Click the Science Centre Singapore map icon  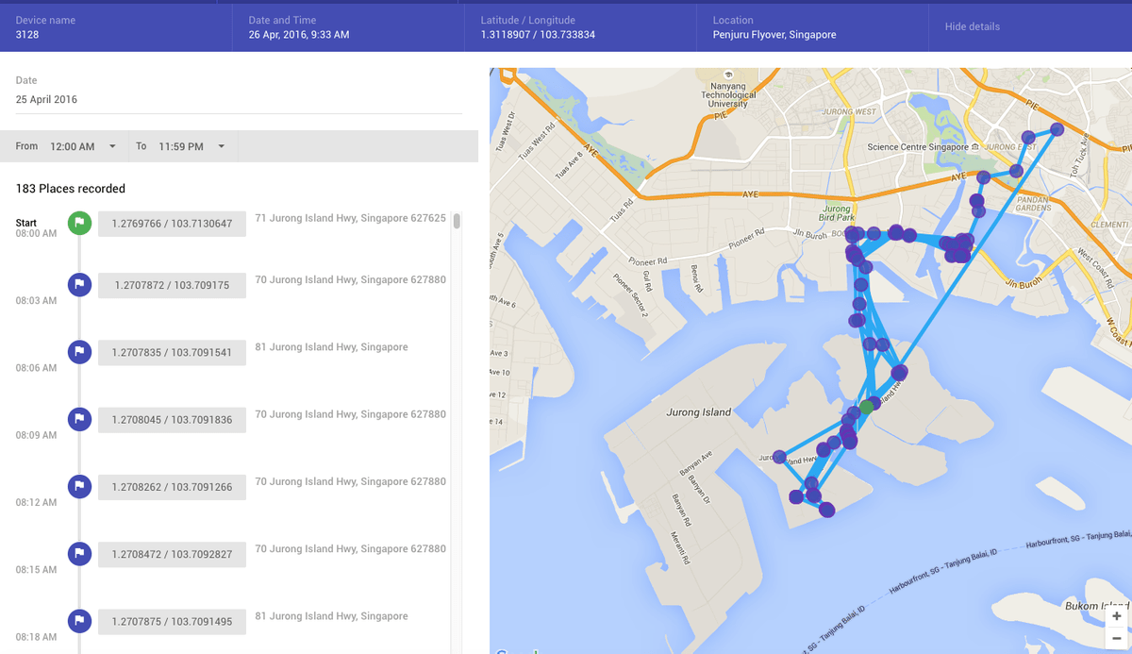975,147
